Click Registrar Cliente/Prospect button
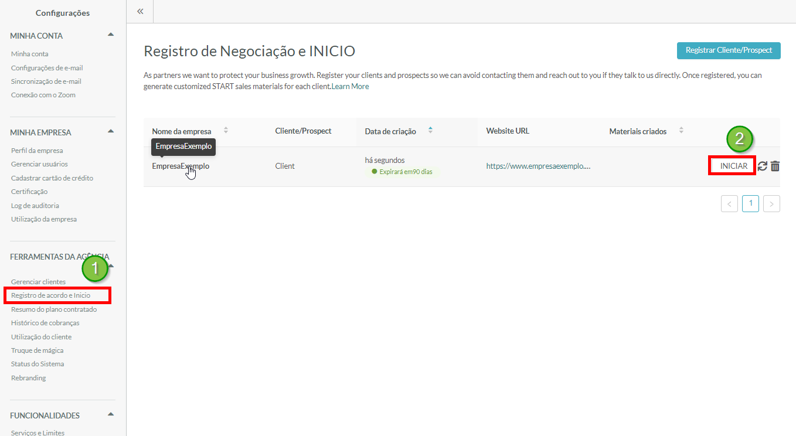The width and height of the screenshot is (796, 436). [729, 50]
